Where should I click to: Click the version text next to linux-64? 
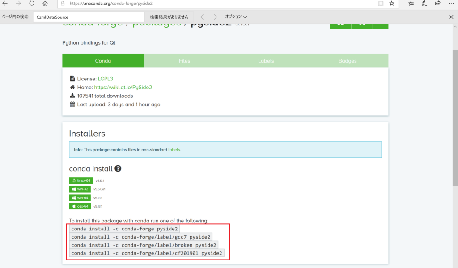100,181
